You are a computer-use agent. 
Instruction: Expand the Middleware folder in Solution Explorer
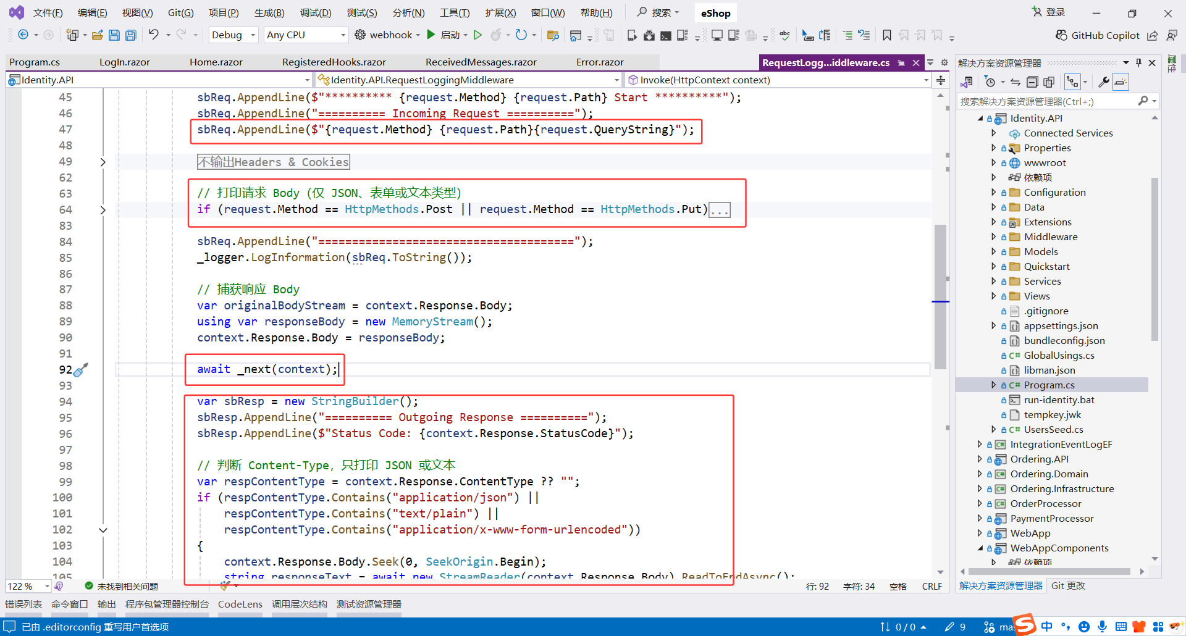tap(993, 236)
